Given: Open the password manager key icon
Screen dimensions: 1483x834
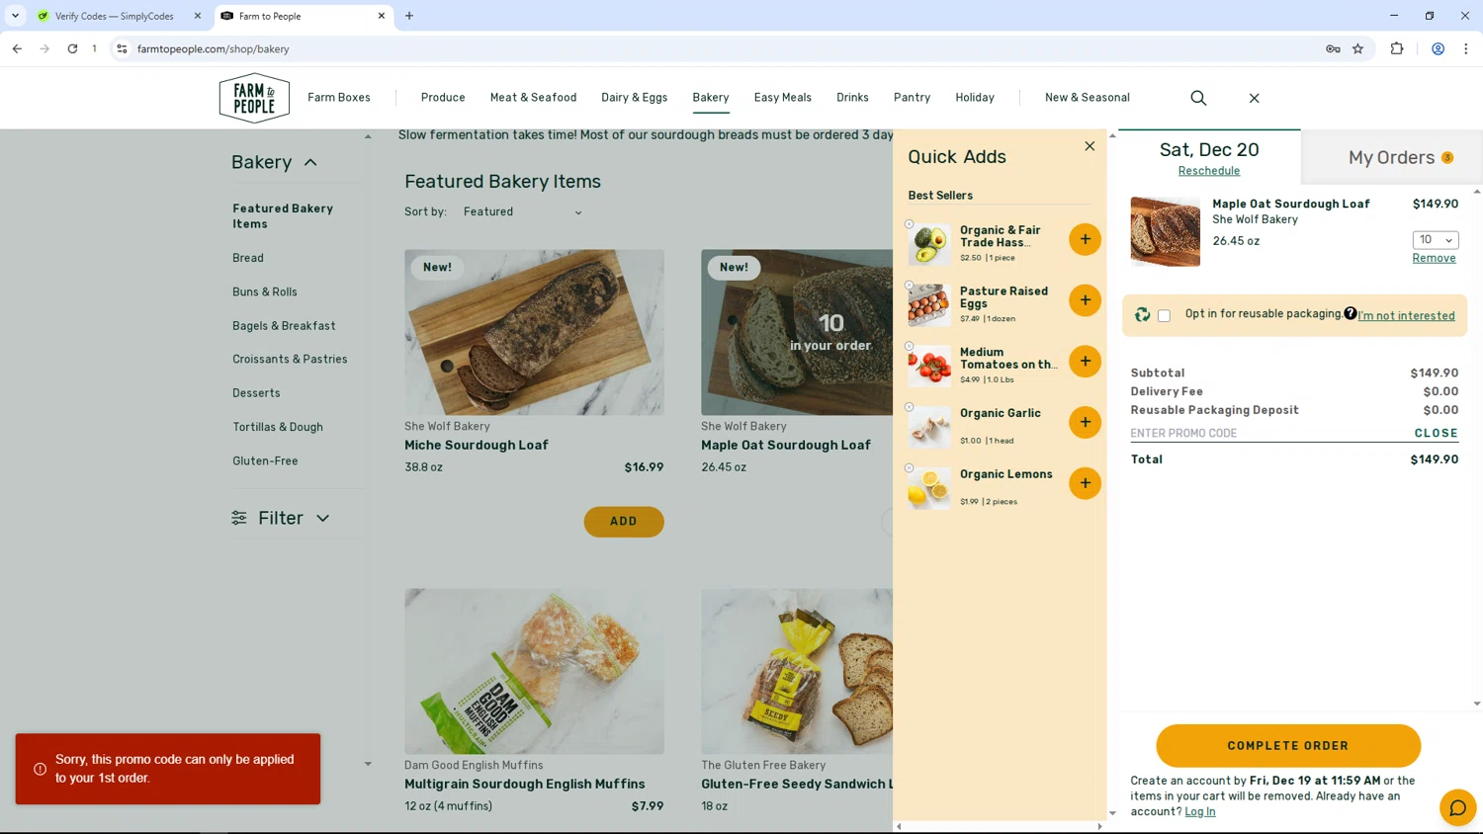Looking at the screenshot, I should pos(1333,48).
